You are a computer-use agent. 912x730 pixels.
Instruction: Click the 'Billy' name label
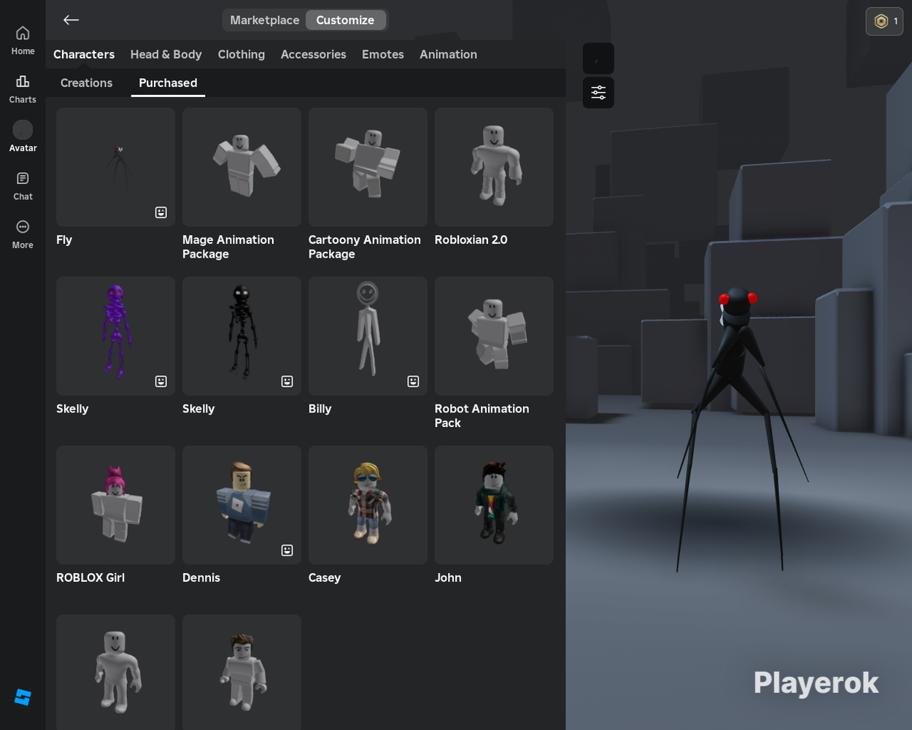click(x=320, y=409)
